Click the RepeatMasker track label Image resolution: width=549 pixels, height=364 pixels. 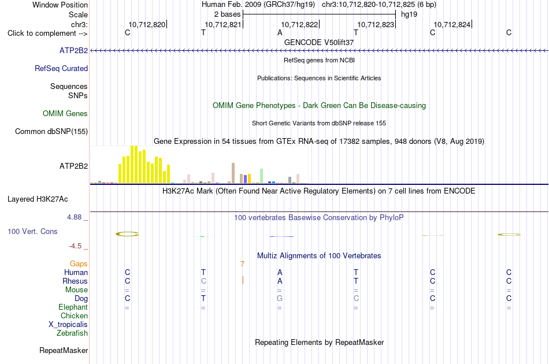(64, 350)
